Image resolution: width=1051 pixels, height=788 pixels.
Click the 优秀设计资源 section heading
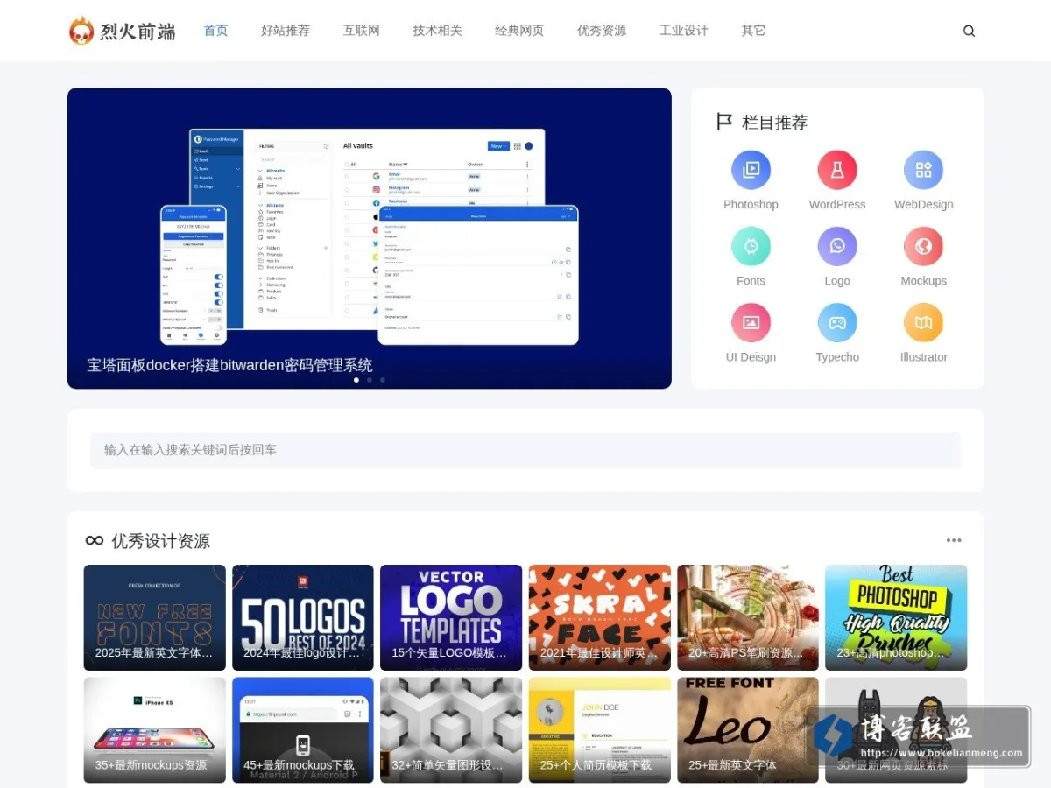click(x=160, y=541)
